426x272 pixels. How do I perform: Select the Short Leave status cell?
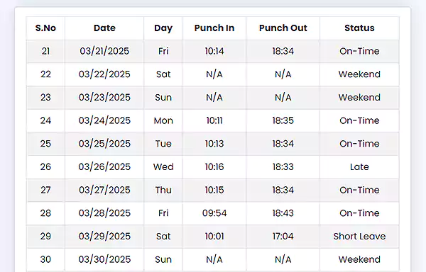tap(359, 237)
